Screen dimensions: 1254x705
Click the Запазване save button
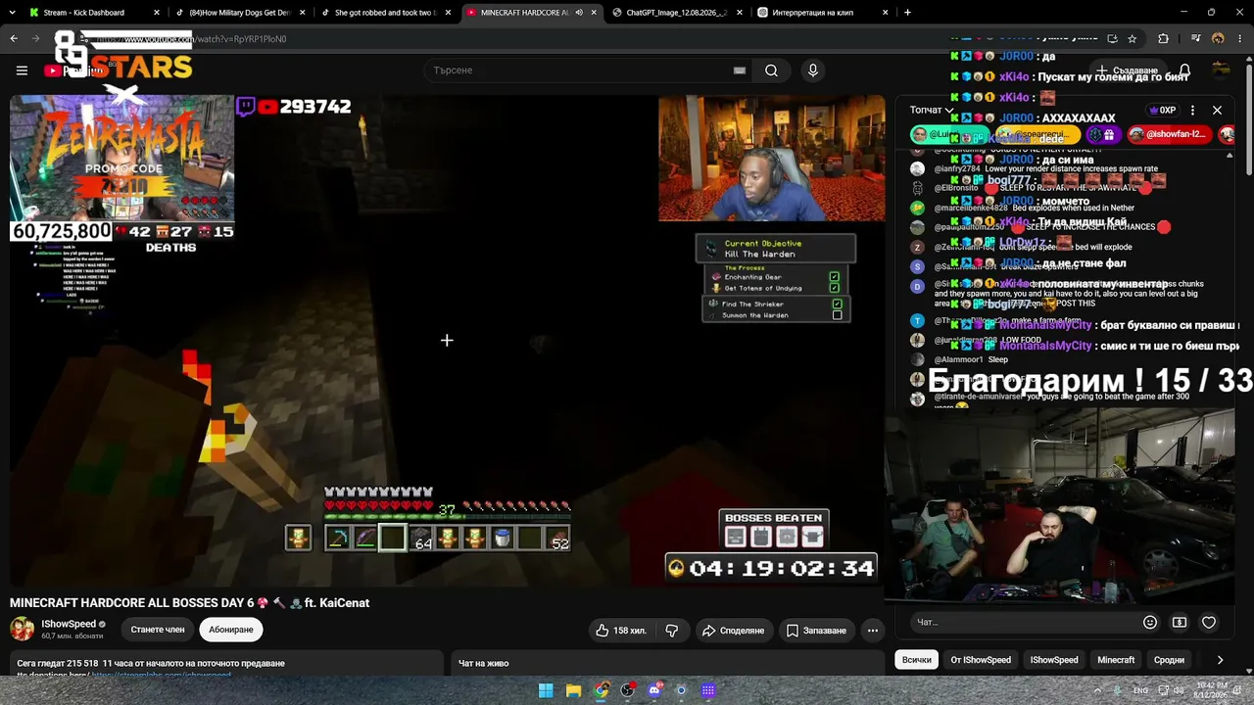point(816,631)
